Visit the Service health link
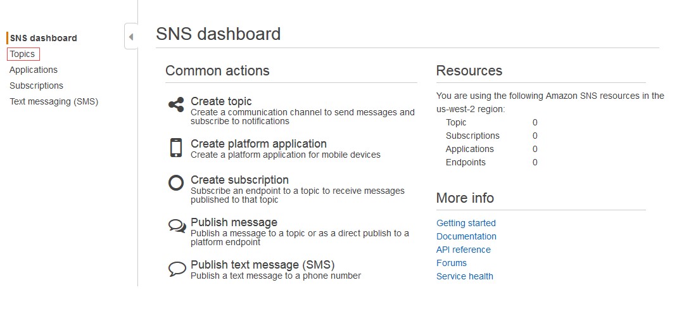Image resolution: width=677 pixels, height=318 pixels. [x=465, y=276]
